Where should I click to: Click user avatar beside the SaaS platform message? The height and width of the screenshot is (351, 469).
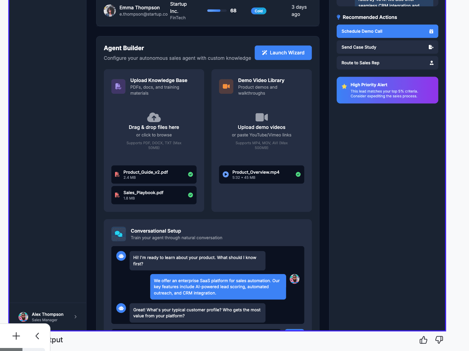pyautogui.click(x=295, y=279)
